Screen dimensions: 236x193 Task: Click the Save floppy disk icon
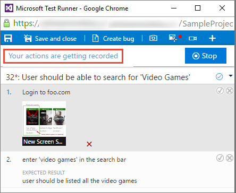coord(8,38)
